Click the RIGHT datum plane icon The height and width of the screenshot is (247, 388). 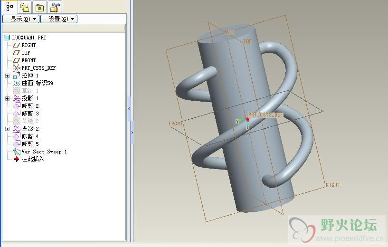(16, 45)
